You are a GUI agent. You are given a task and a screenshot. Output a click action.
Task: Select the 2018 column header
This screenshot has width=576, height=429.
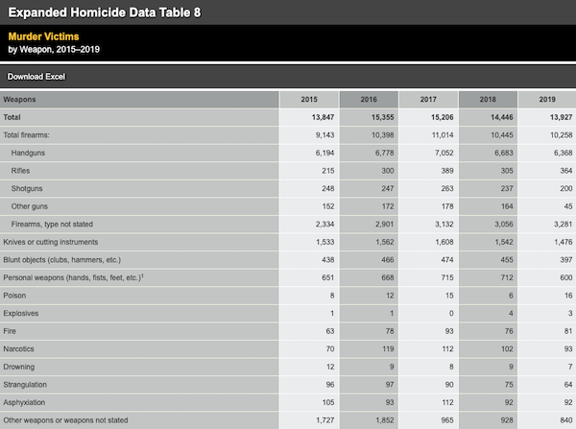(x=488, y=99)
